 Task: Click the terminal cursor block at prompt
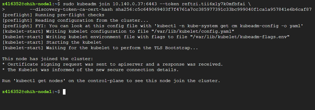pos(64,92)
